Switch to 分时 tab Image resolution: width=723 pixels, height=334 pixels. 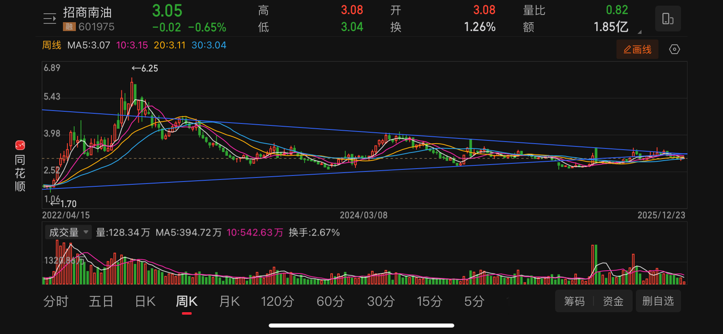(56, 301)
